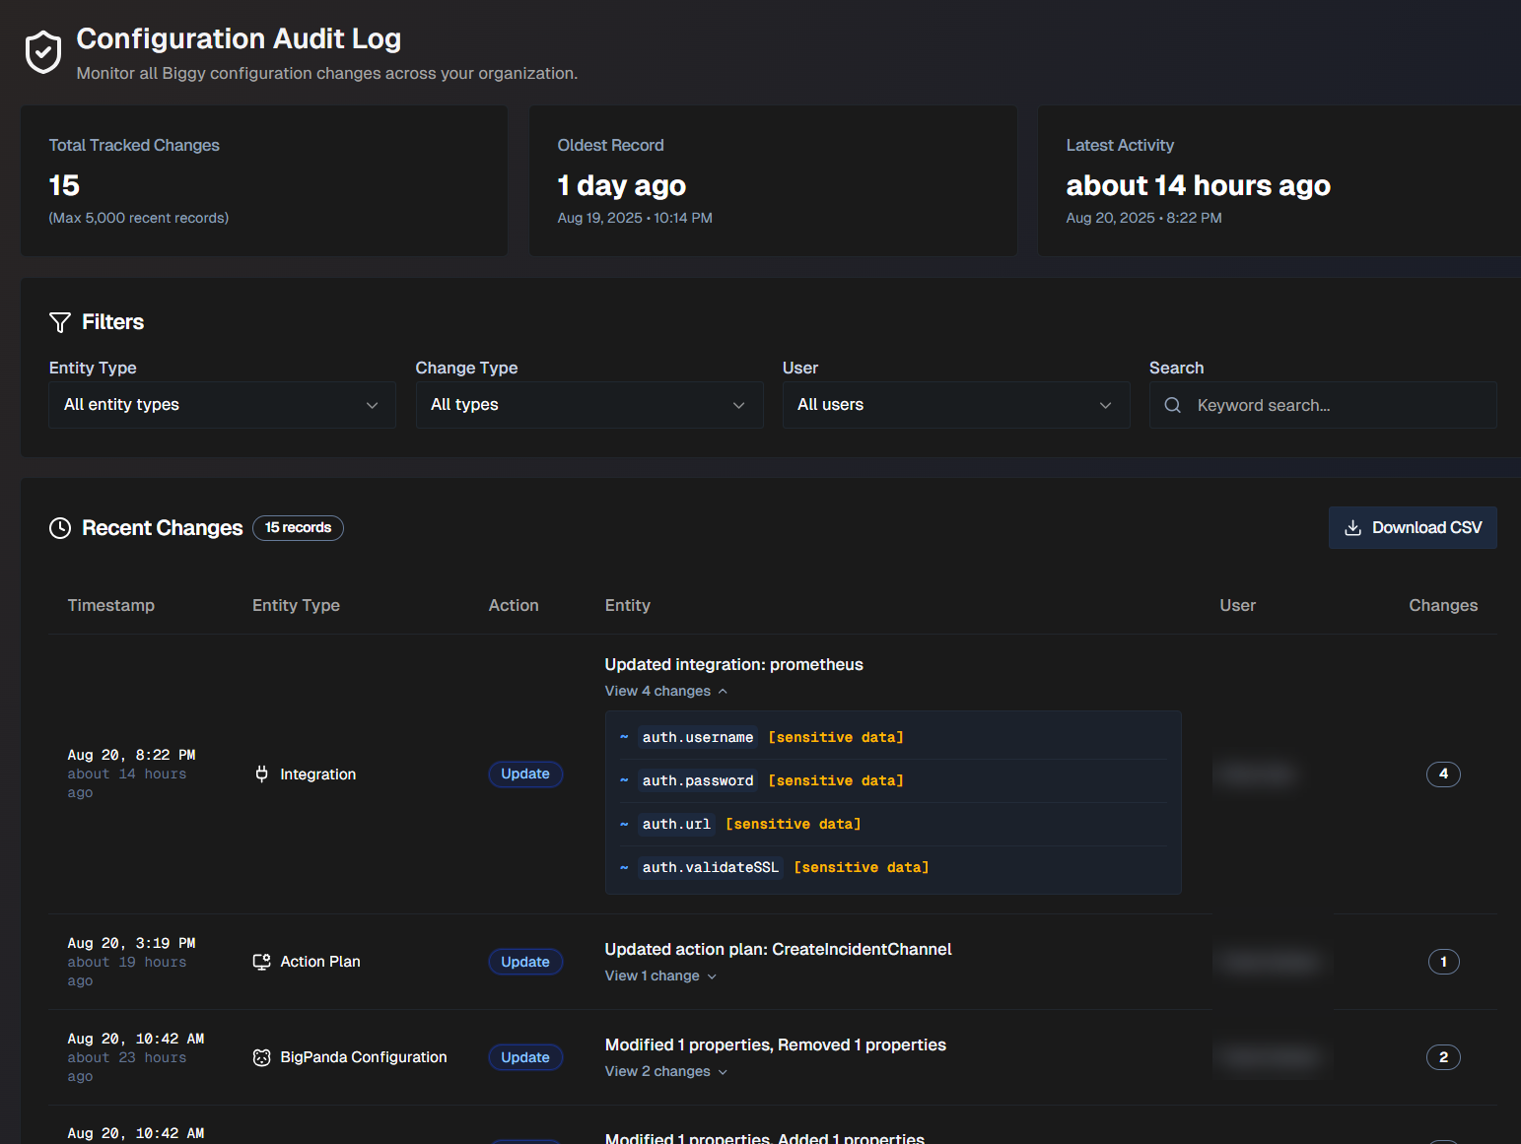
Task: Collapse the View 4 changes section for prometheus
Action: (666, 691)
